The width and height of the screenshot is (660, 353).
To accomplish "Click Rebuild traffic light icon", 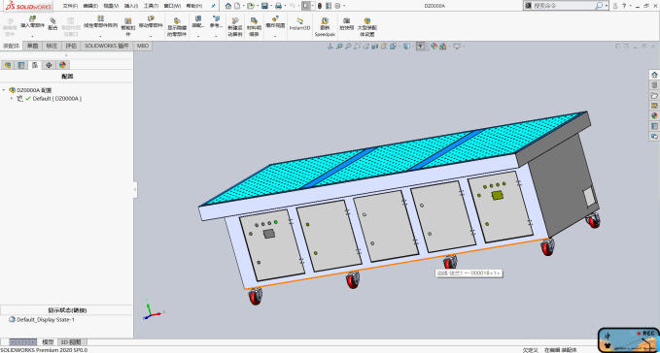I will 320,6.
